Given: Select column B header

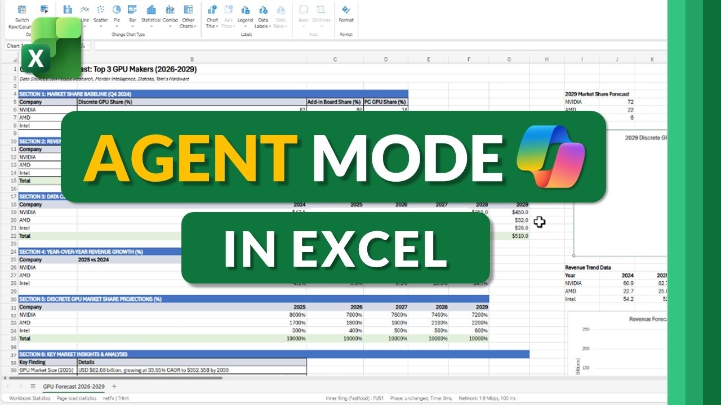Looking at the screenshot, I should coord(192,59).
